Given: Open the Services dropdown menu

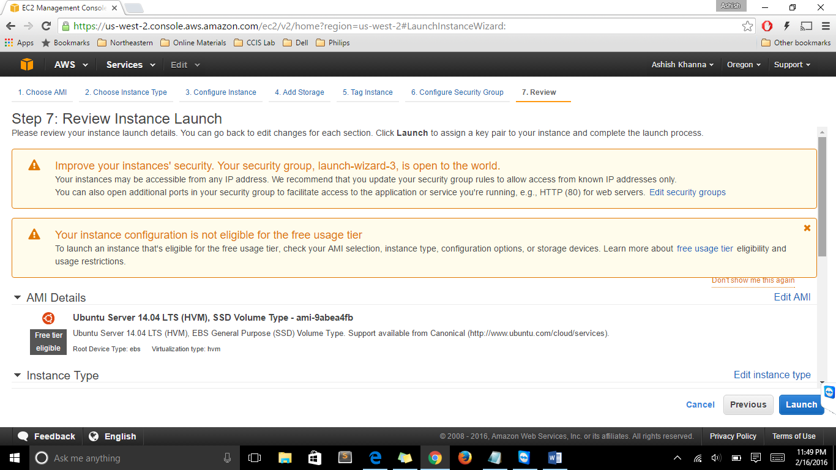Looking at the screenshot, I should 130,65.
